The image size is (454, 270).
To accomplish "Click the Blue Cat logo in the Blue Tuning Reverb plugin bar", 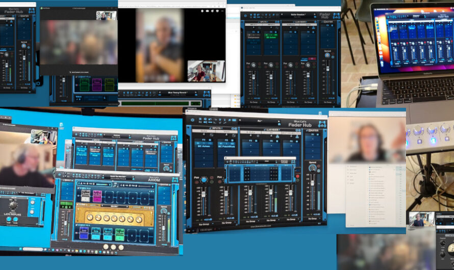I will coord(207,93).
